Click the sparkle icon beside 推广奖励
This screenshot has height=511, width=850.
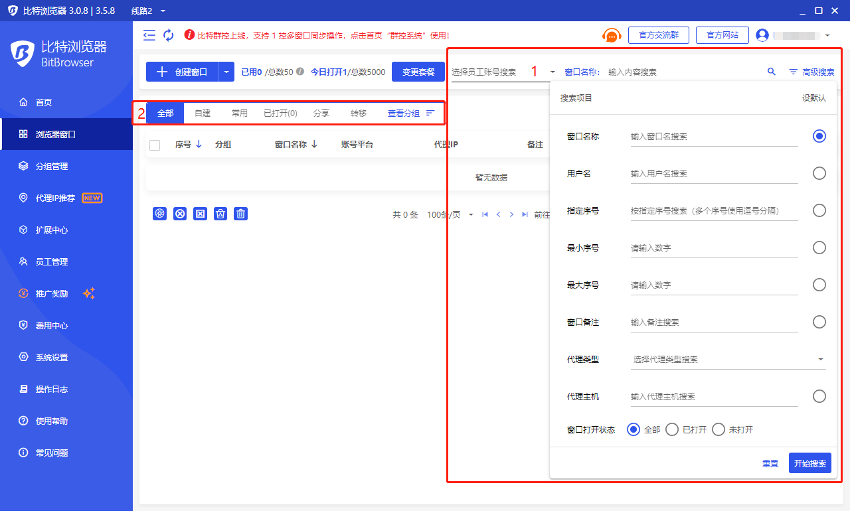click(89, 293)
